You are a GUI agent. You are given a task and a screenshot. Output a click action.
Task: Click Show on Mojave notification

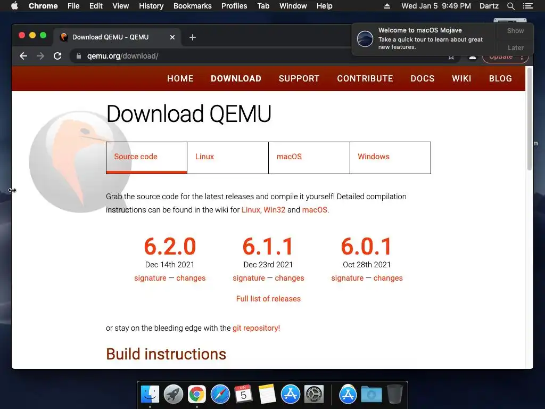point(515,30)
